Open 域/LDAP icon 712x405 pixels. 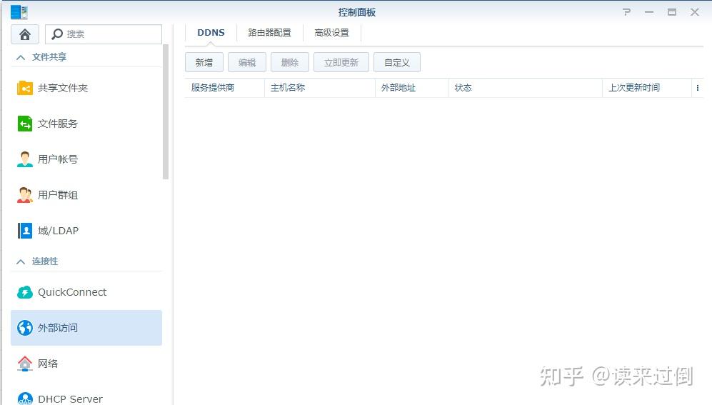pyautogui.click(x=25, y=231)
